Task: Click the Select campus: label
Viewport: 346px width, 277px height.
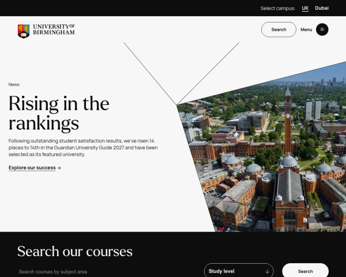Action: pos(277,9)
